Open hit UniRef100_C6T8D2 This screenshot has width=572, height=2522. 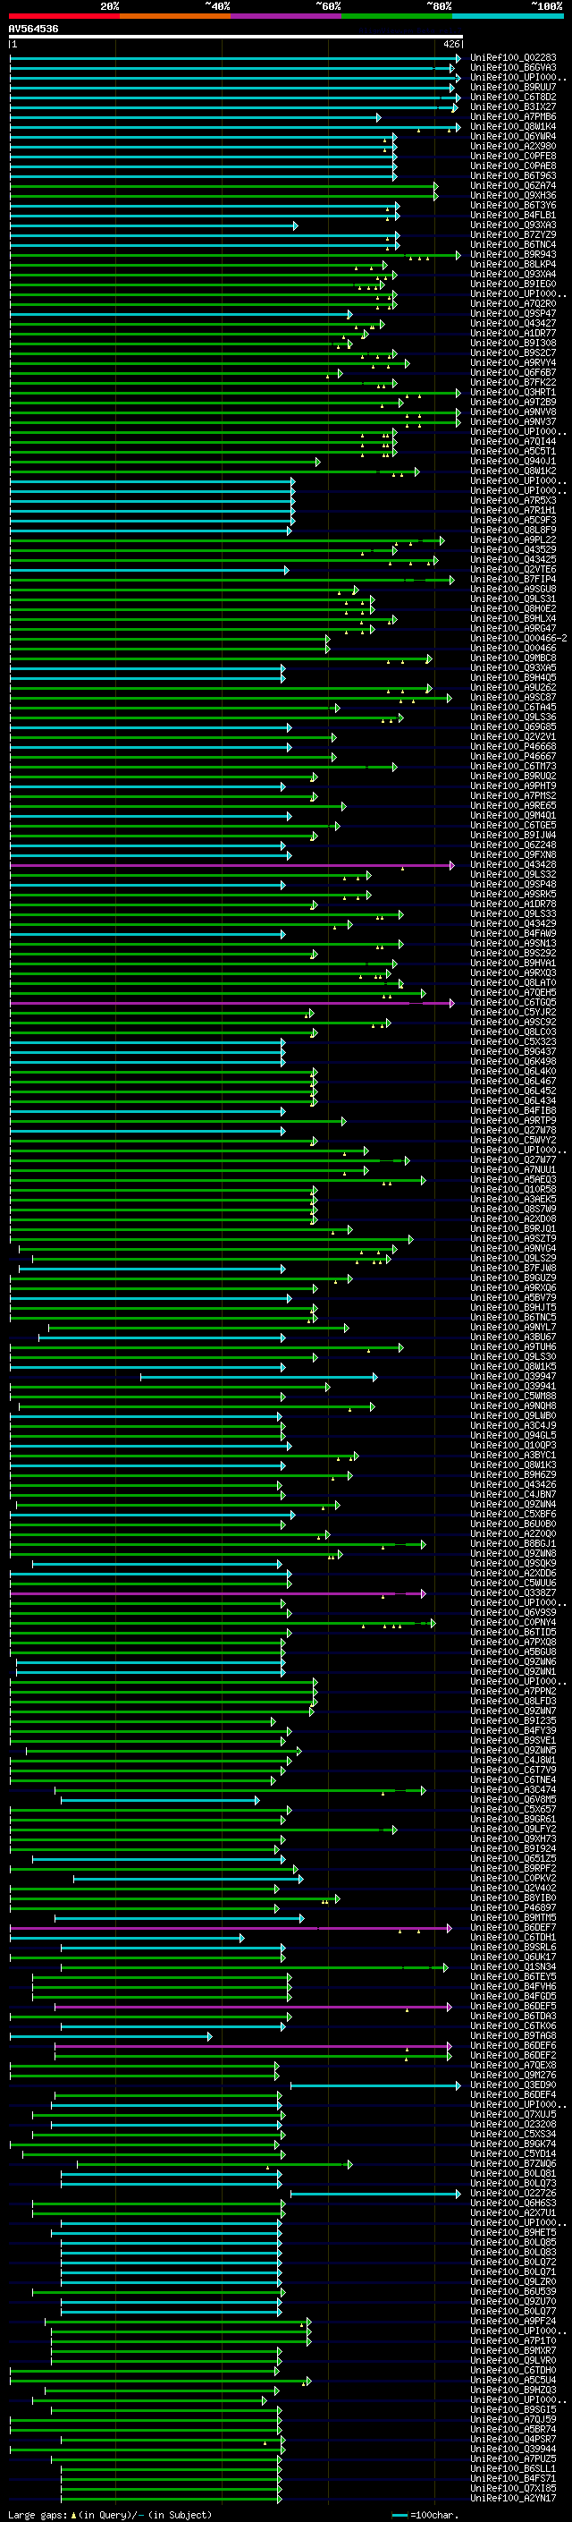tap(513, 97)
